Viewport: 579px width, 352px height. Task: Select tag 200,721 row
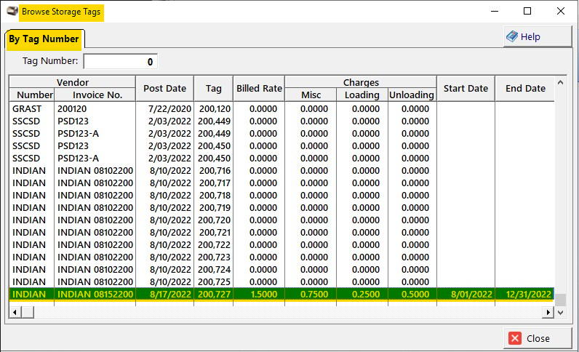tap(281, 233)
